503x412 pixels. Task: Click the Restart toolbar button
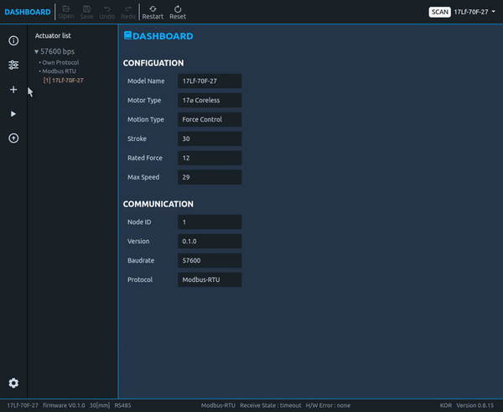153,12
